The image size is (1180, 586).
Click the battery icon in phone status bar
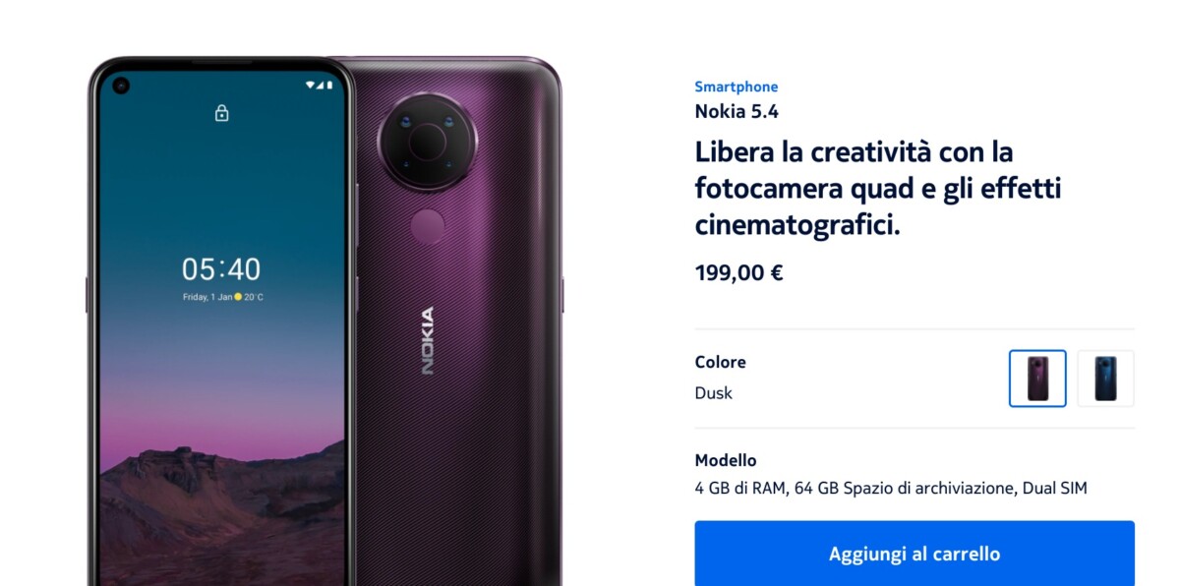click(329, 86)
